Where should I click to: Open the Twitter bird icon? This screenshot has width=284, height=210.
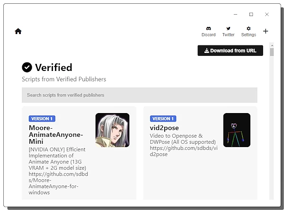click(228, 28)
